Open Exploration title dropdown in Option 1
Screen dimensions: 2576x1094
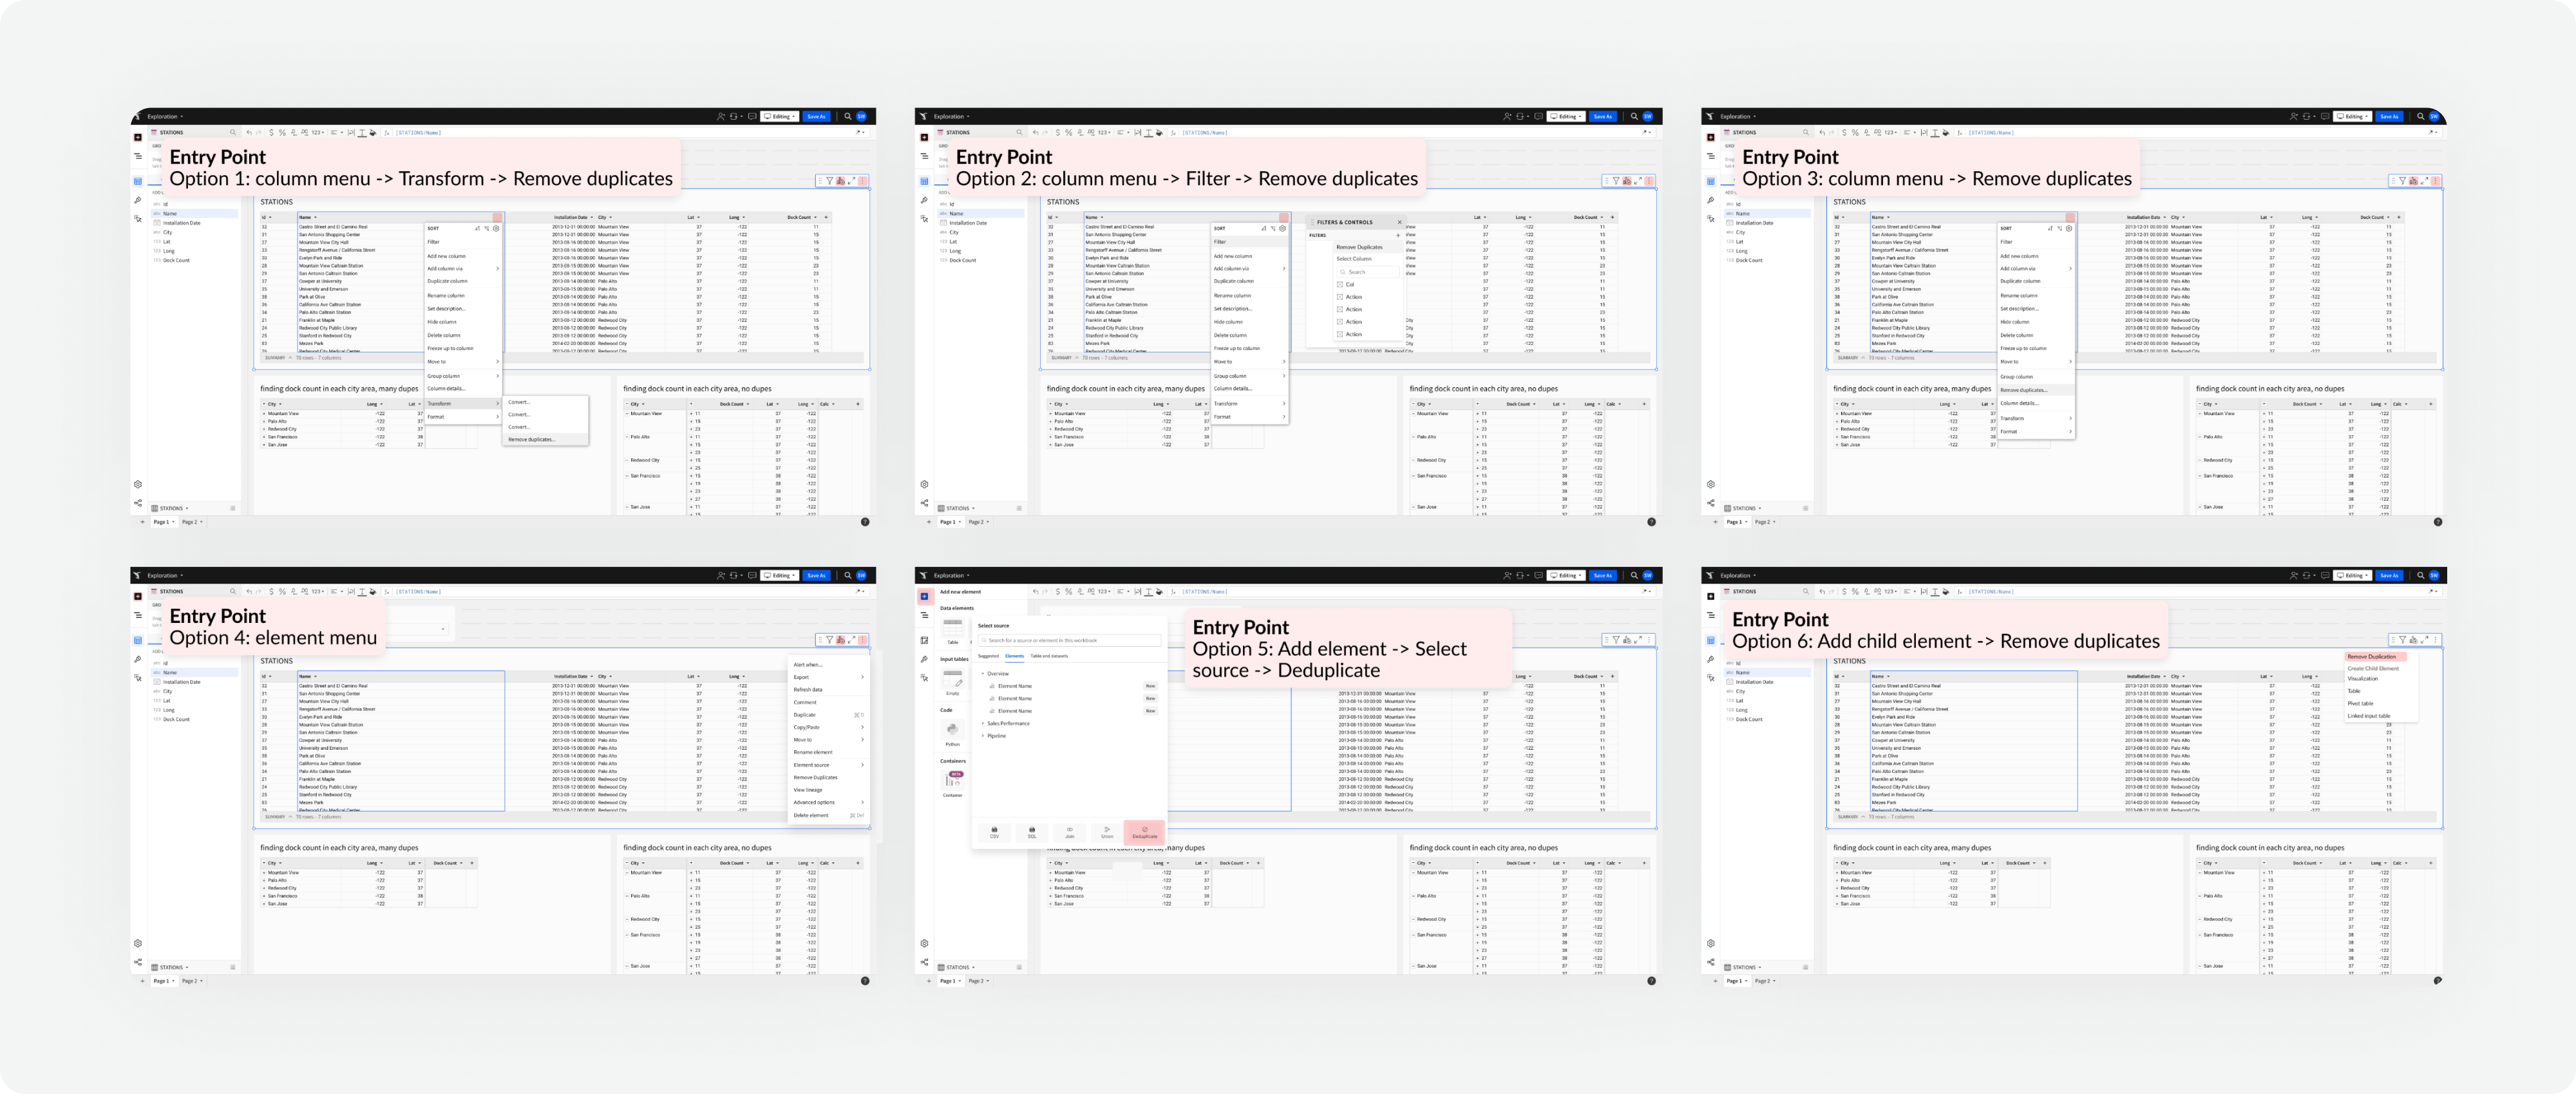coord(165,116)
